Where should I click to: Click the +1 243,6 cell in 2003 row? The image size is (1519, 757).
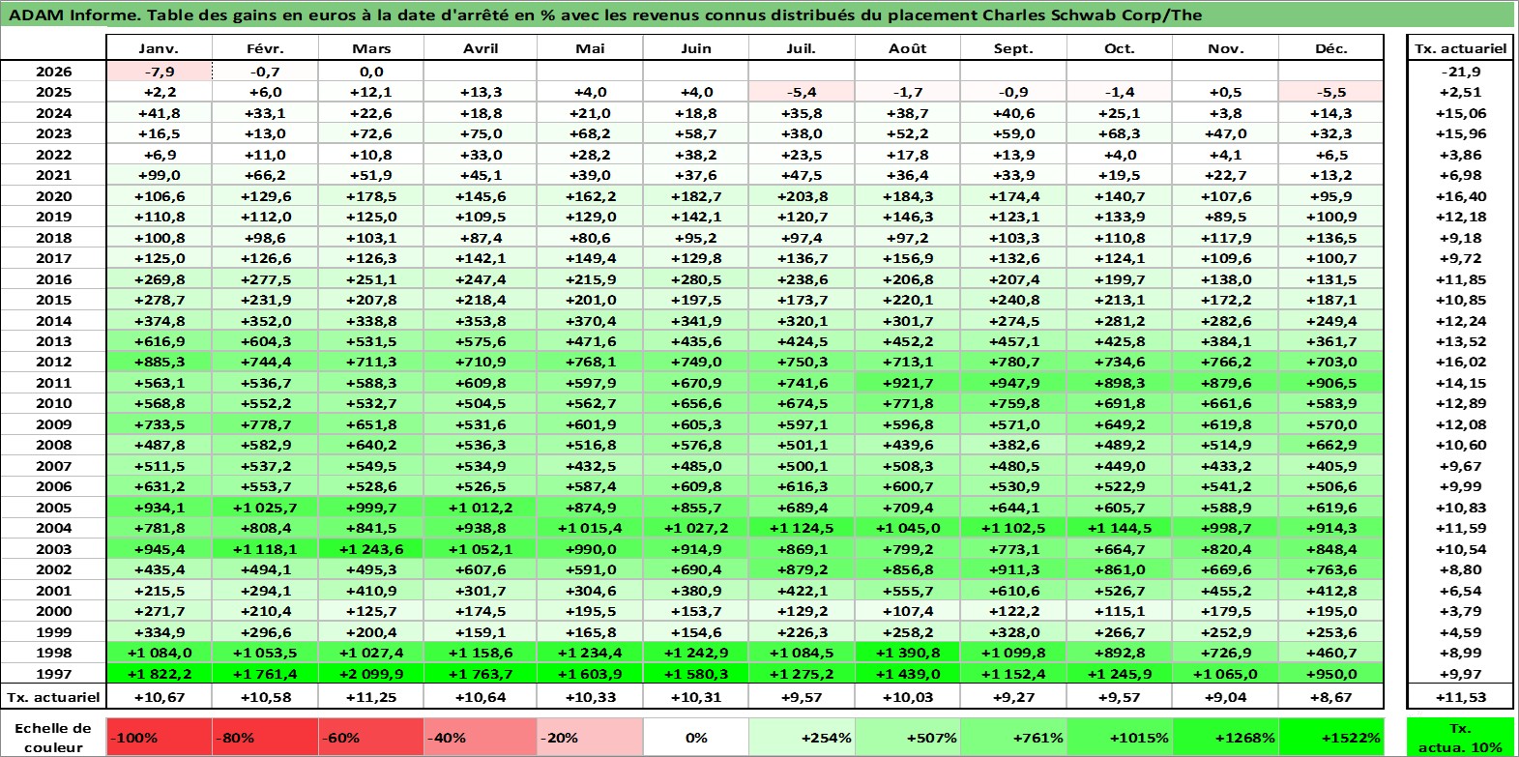click(x=371, y=549)
